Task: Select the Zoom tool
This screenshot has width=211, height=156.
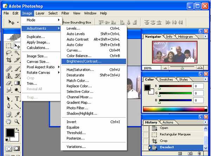Action: [x=17, y=121]
